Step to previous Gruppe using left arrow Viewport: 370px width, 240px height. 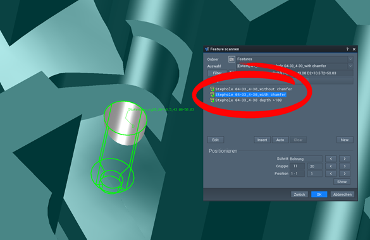click(331, 166)
